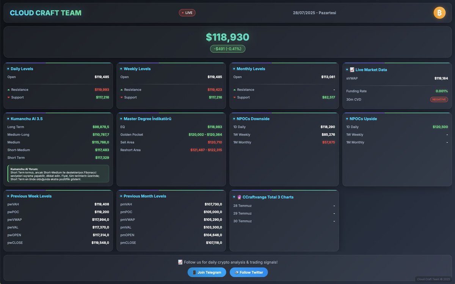
Task: Click Short Term value $117,329
Action: coord(102,158)
